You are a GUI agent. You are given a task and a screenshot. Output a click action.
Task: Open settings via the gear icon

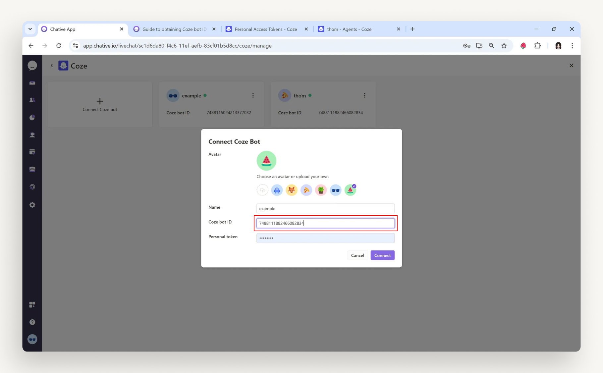click(32, 205)
